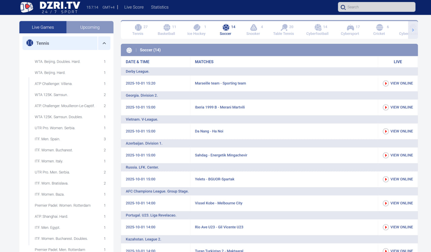Click the Search input field
The width and height of the screenshot is (431, 252).
[380, 7]
